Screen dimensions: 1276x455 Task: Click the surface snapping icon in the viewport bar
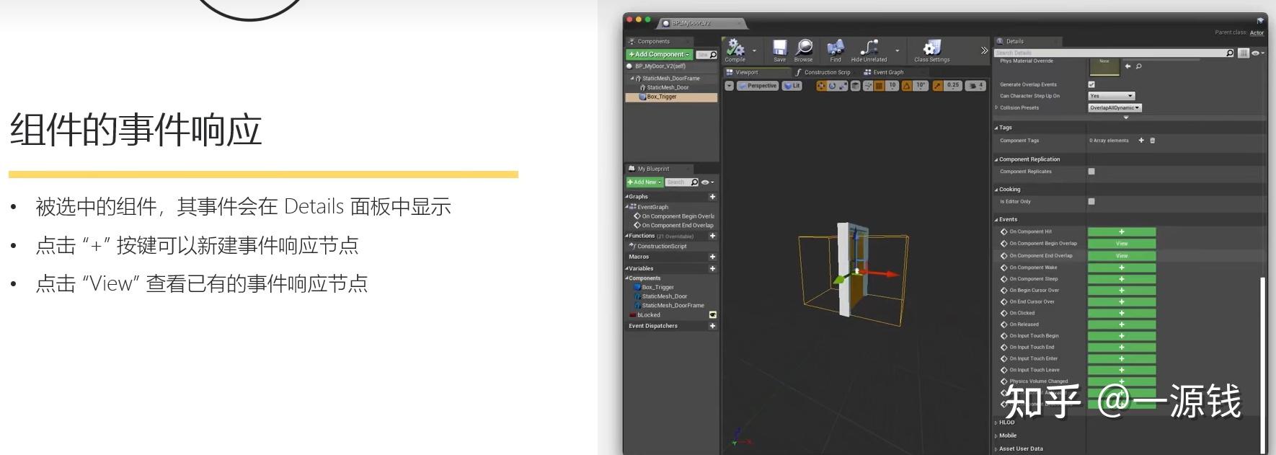click(868, 86)
